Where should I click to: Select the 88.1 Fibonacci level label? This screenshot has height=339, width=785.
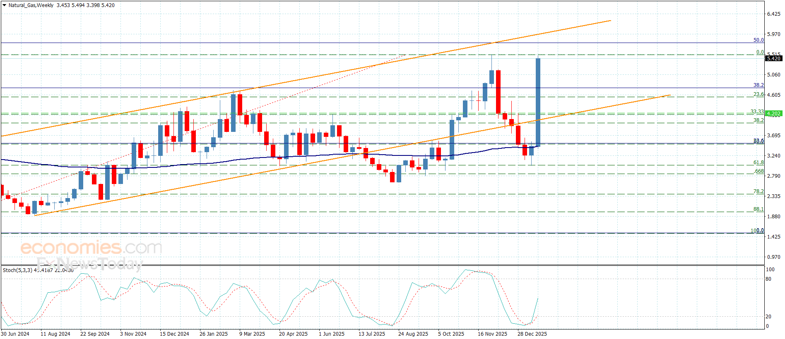759,209
